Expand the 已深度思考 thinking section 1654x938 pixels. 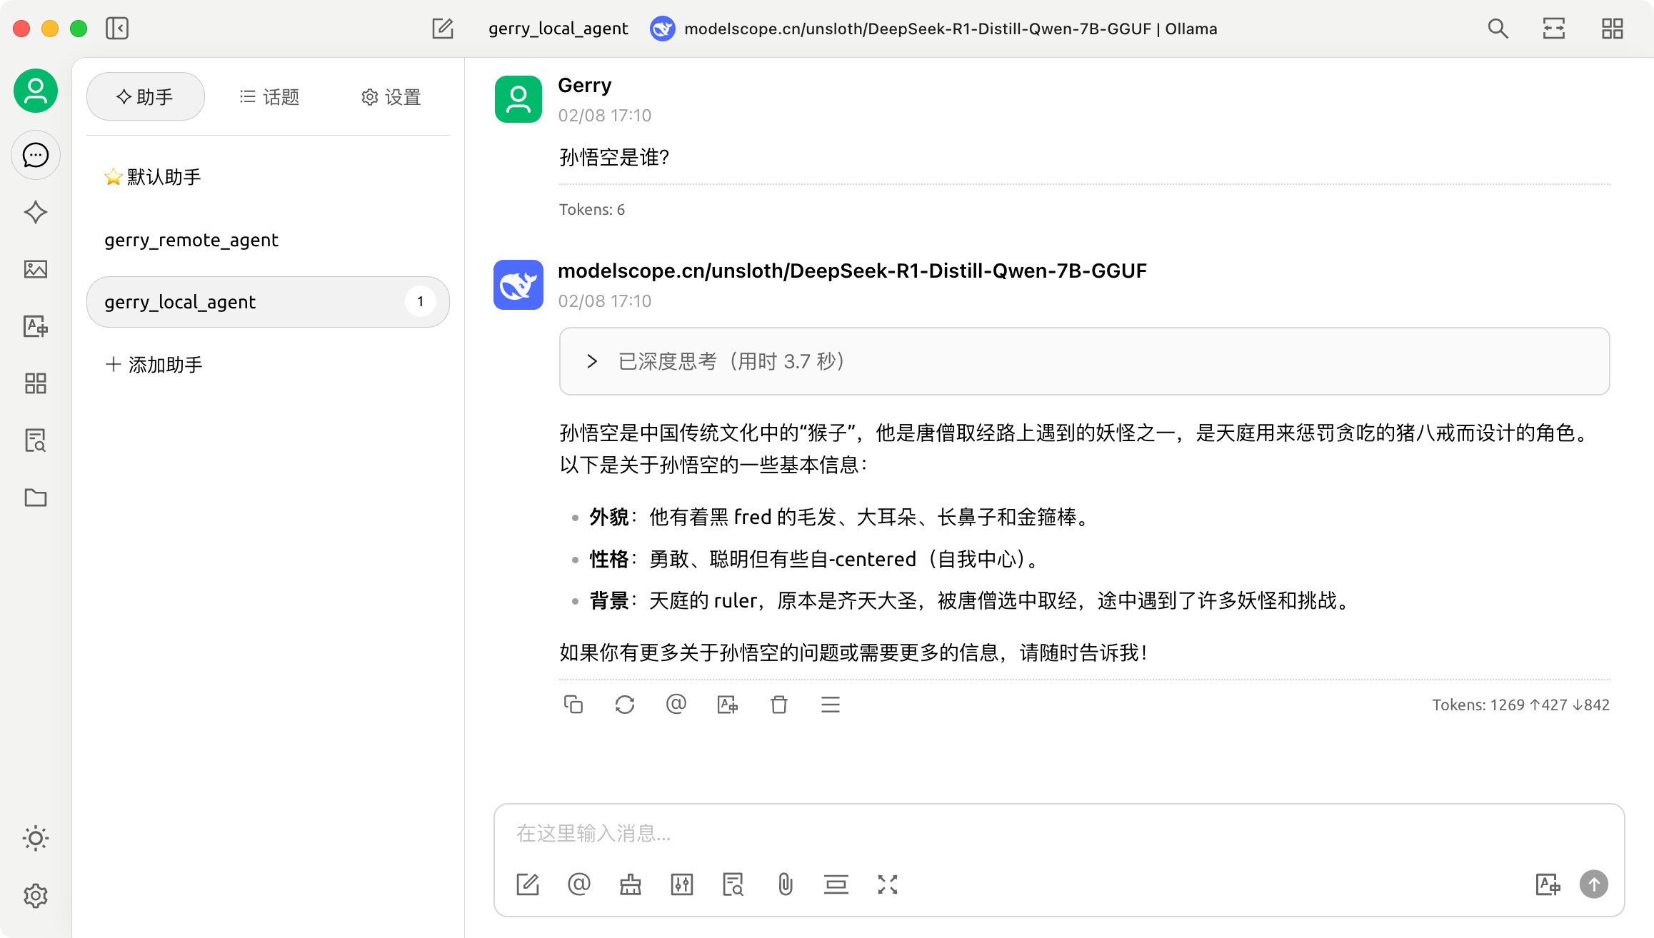coord(1084,361)
